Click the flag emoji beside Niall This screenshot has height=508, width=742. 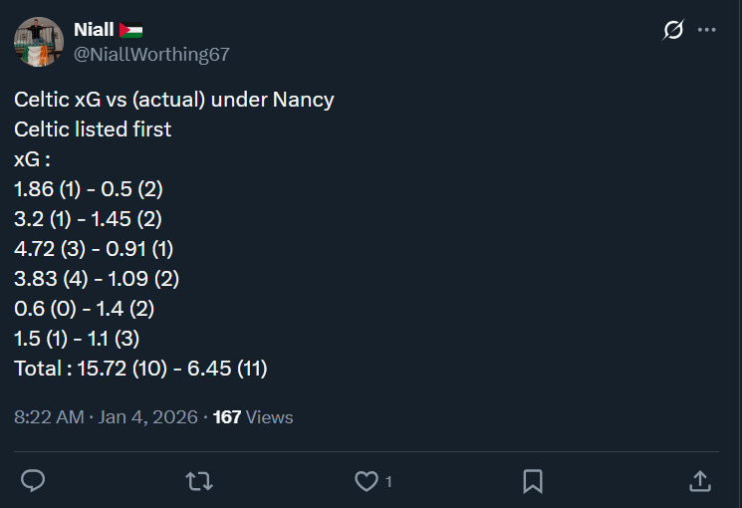click(x=130, y=30)
